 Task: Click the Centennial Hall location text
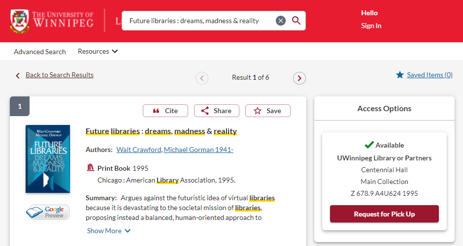[x=384, y=170]
